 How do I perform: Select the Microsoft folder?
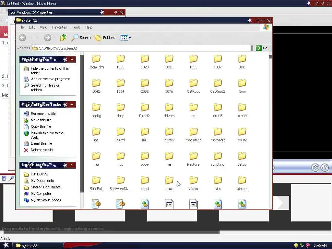[218, 135]
